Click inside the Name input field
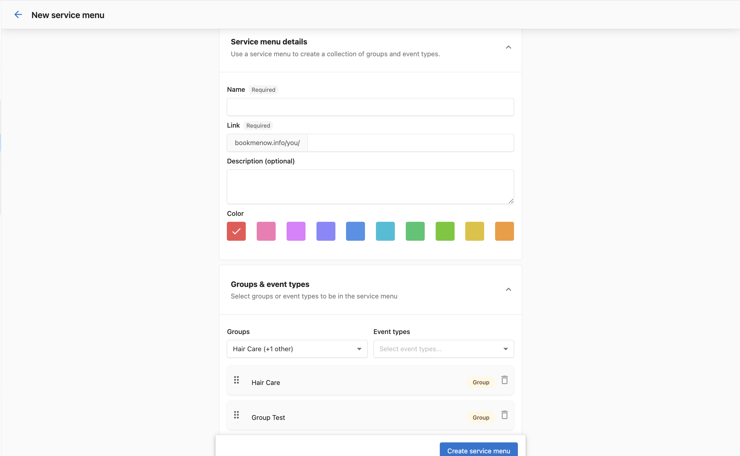The width and height of the screenshot is (740, 456). click(370, 107)
